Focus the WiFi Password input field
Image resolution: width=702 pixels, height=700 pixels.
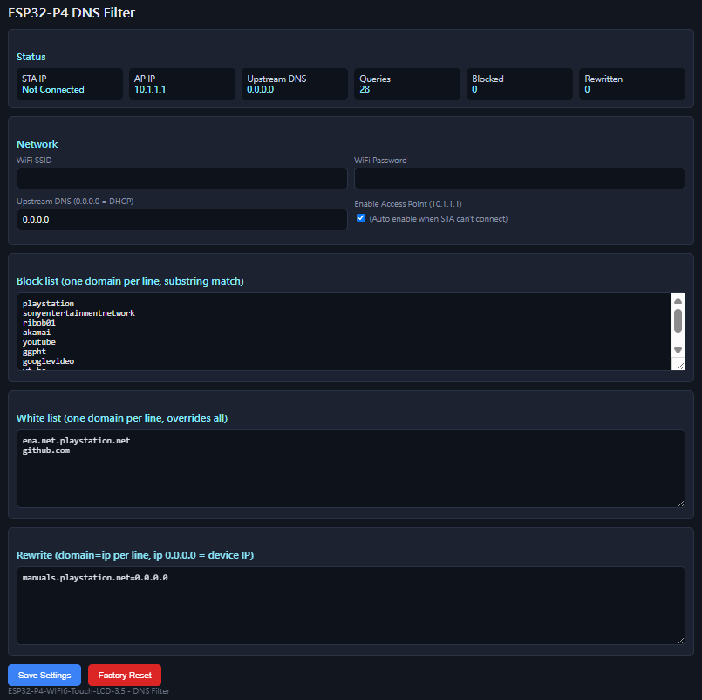tap(520, 178)
